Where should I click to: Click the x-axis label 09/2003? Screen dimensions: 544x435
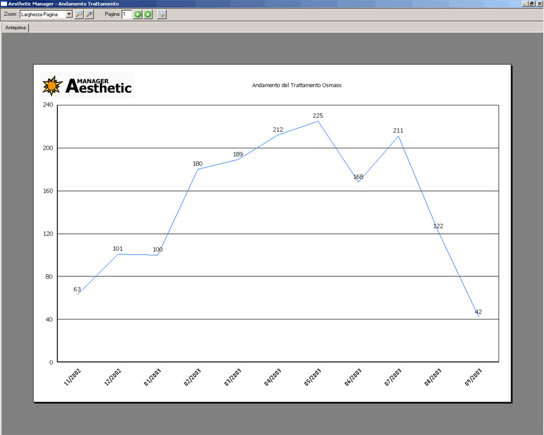pyautogui.click(x=473, y=377)
